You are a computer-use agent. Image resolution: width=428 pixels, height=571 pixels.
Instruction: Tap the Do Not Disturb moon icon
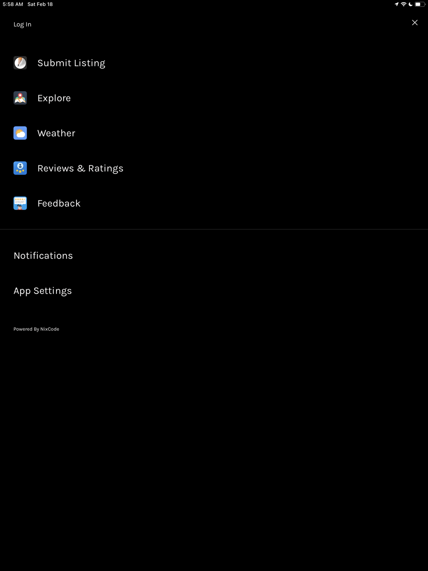(410, 4)
